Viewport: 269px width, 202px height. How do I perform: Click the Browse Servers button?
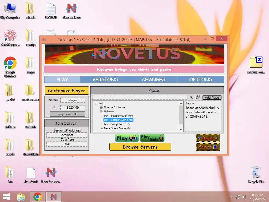click(140, 147)
